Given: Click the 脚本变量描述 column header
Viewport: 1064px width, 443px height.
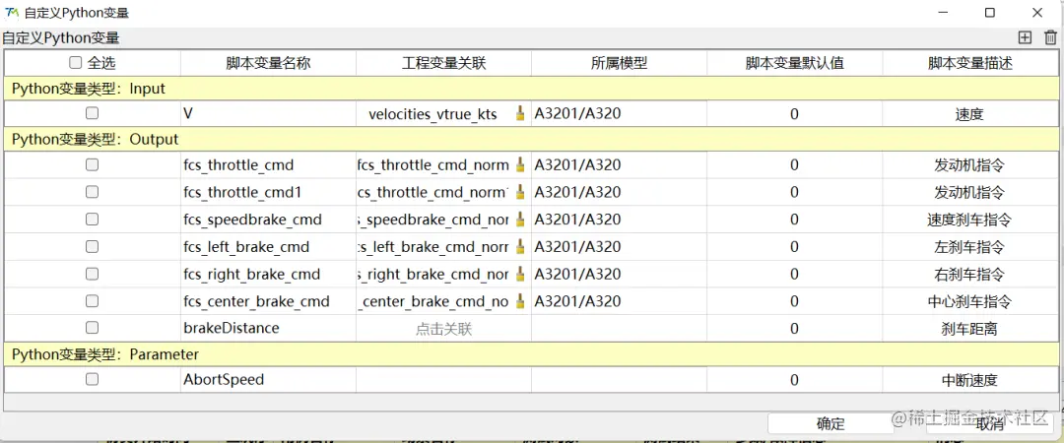Looking at the screenshot, I should coord(970,64).
